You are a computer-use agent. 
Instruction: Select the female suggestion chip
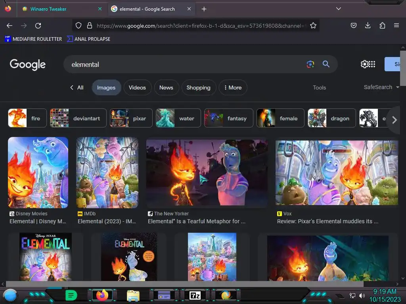280,118
